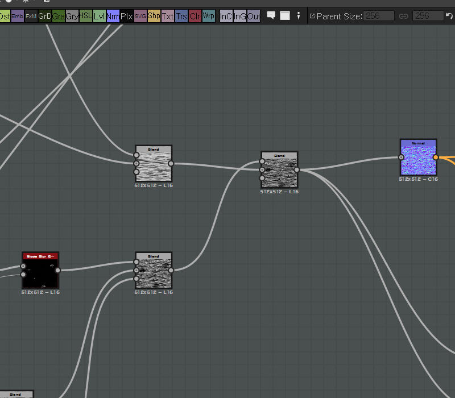
Task: Insert a Gradient Dynamic node (GrD)
Action: tap(45, 16)
